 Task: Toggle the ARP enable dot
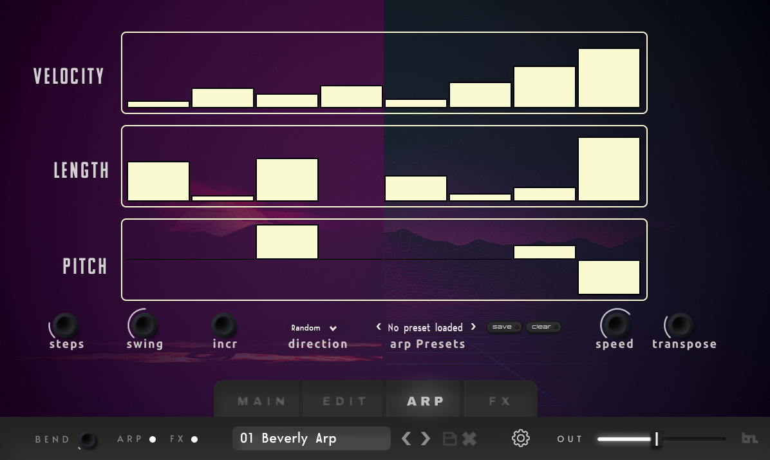153,439
